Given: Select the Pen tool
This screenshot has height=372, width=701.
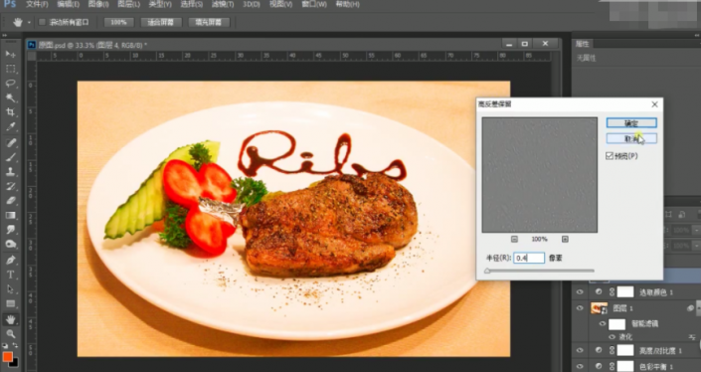Looking at the screenshot, I should click(x=10, y=260).
